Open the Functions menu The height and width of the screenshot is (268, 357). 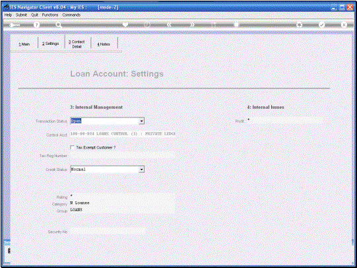[x=50, y=15]
